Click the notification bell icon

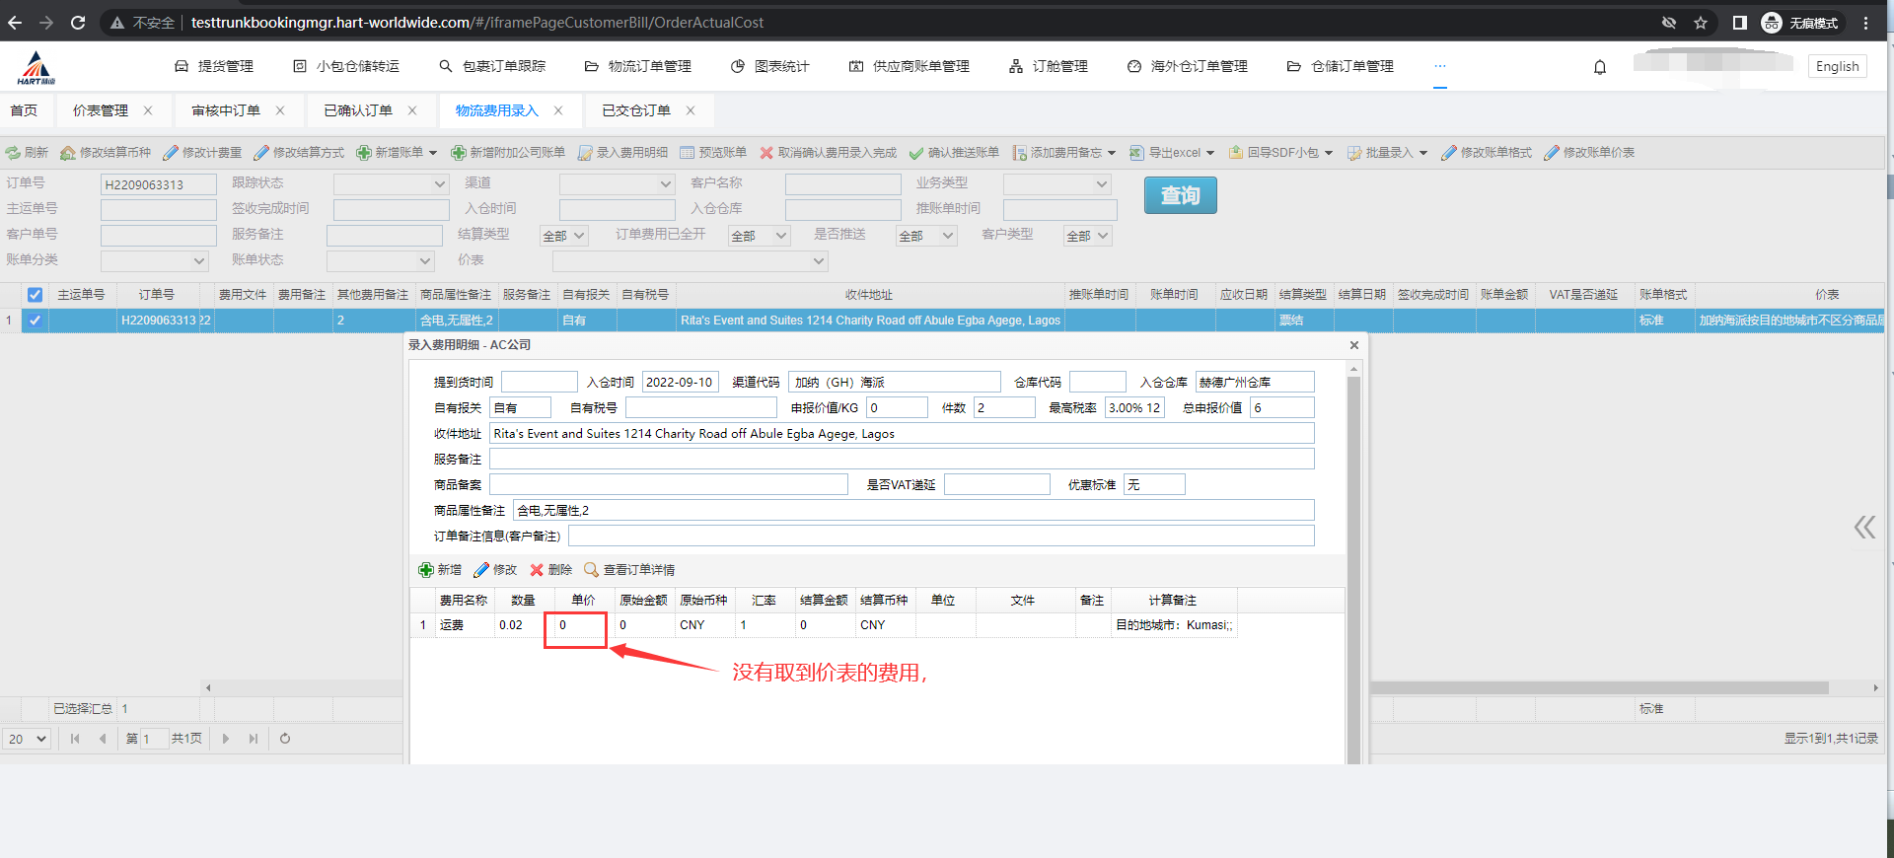(x=1600, y=67)
